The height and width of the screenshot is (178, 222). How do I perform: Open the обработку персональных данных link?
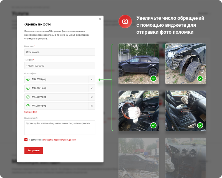tap(59, 140)
